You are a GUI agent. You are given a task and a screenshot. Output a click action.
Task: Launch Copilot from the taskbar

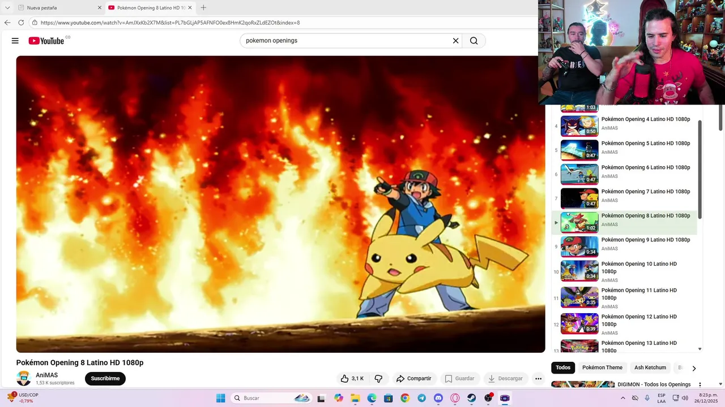click(339, 398)
